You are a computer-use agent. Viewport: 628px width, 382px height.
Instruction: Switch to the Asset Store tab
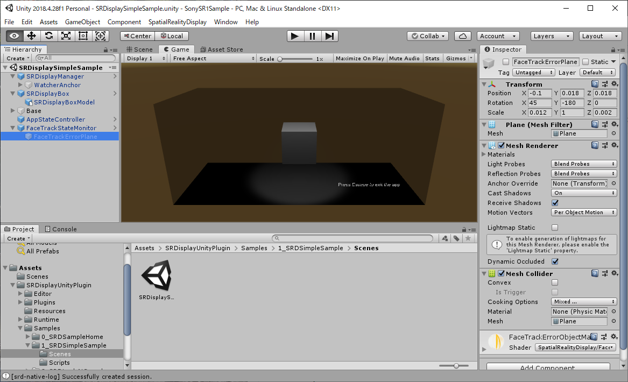pyautogui.click(x=222, y=49)
